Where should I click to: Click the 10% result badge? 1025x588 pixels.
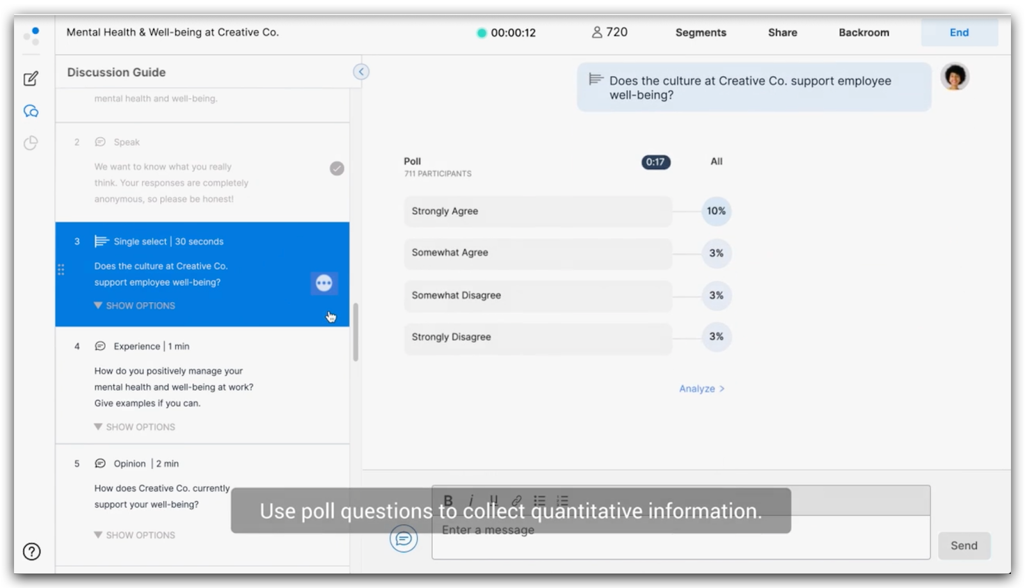(716, 211)
